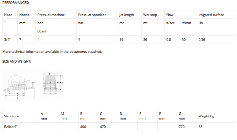Screen dimensions: 237x140
Task: Click the 3/4" hose size cell
Action: click(x=7, y=40)
